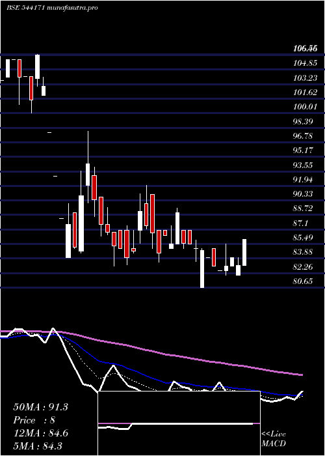Click the 100.01 price axis label
Screen dimensions: 325x456
click(305, 107)
